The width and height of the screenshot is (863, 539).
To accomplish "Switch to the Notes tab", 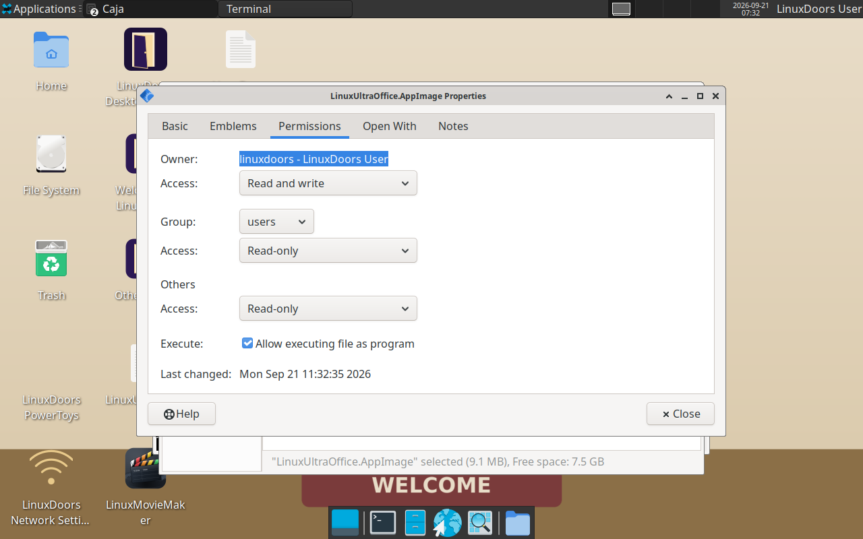I will [x=453, y=126].
